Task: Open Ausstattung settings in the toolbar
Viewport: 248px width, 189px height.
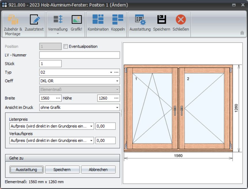Action: point(140,20)
